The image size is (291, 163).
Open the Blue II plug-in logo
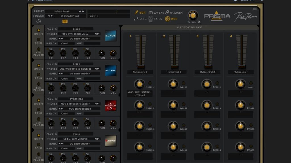110,71
